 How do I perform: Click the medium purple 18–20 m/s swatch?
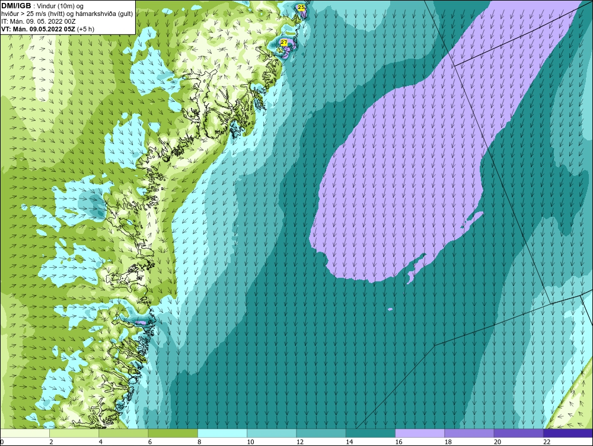click(x=469, y=433)
